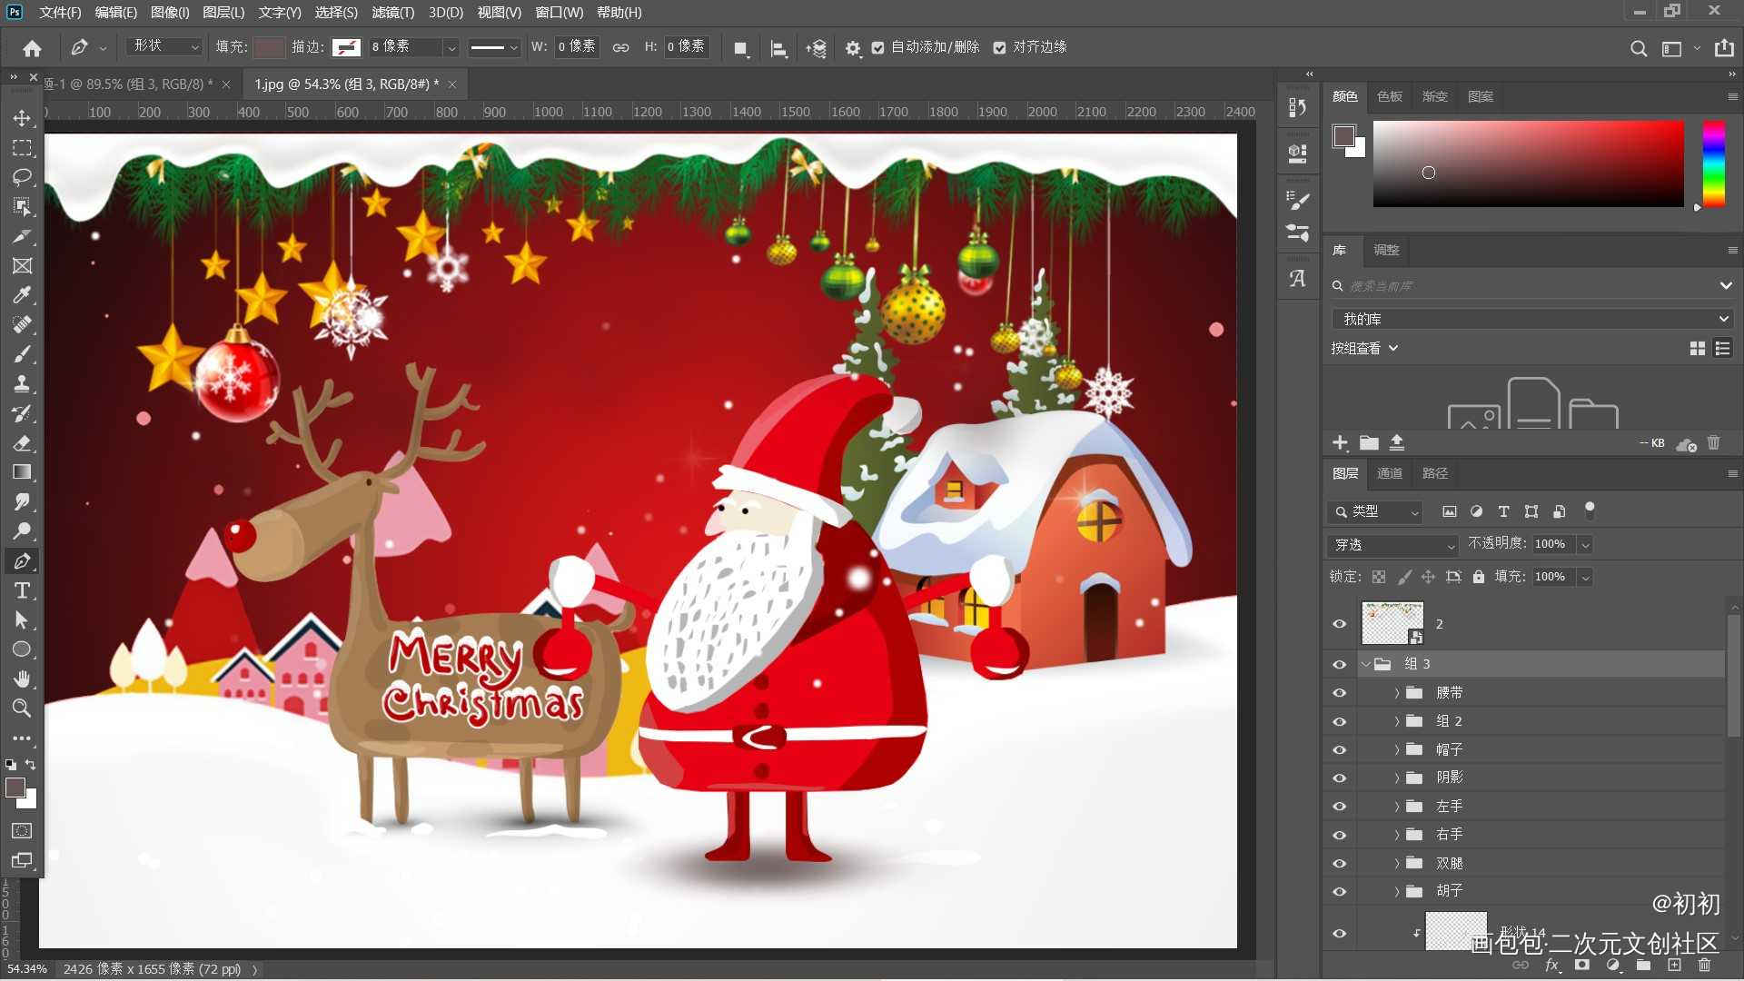Select the Lasso tool
This screenshot has width=1744, height=981.
tap(22, 176)
